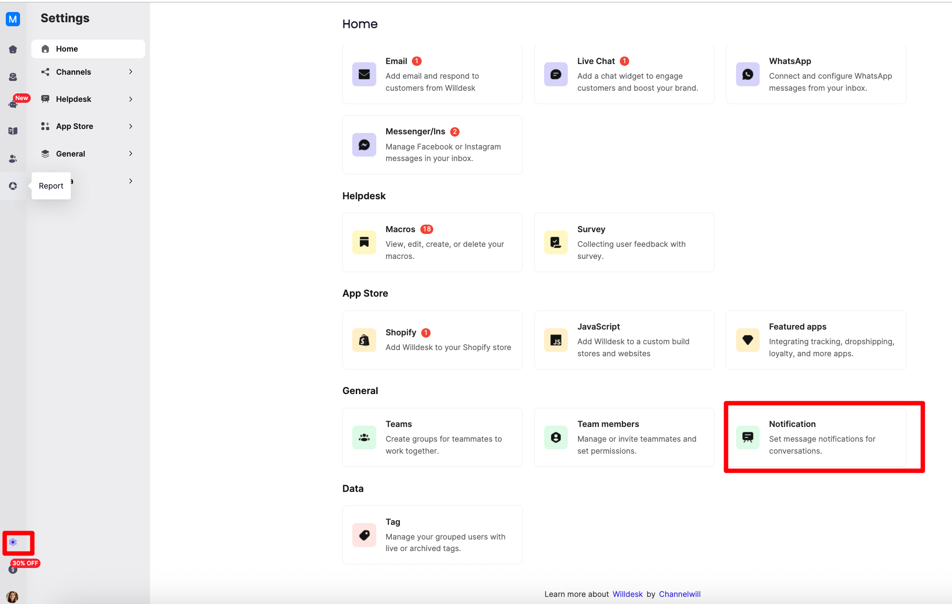Screen dimensions: 952x604
Task: Click the Home house icon in Settings menu
Action: pos(45,49)
